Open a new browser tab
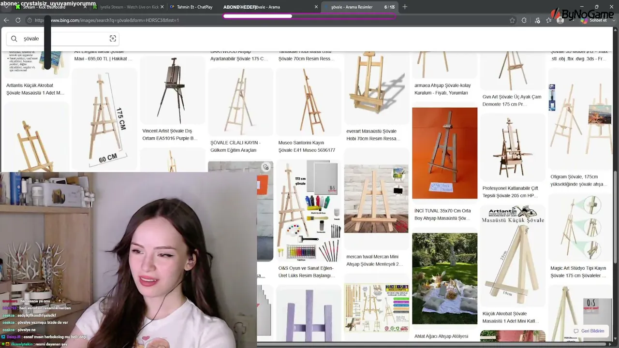 tap(405, 7)
